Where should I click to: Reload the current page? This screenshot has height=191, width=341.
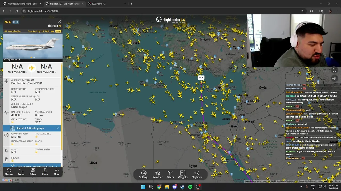(17, 11)
